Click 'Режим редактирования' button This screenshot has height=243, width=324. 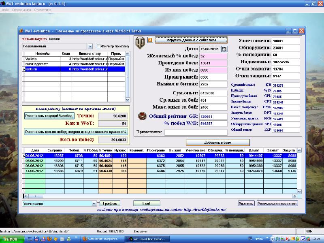tap(277, 204)
